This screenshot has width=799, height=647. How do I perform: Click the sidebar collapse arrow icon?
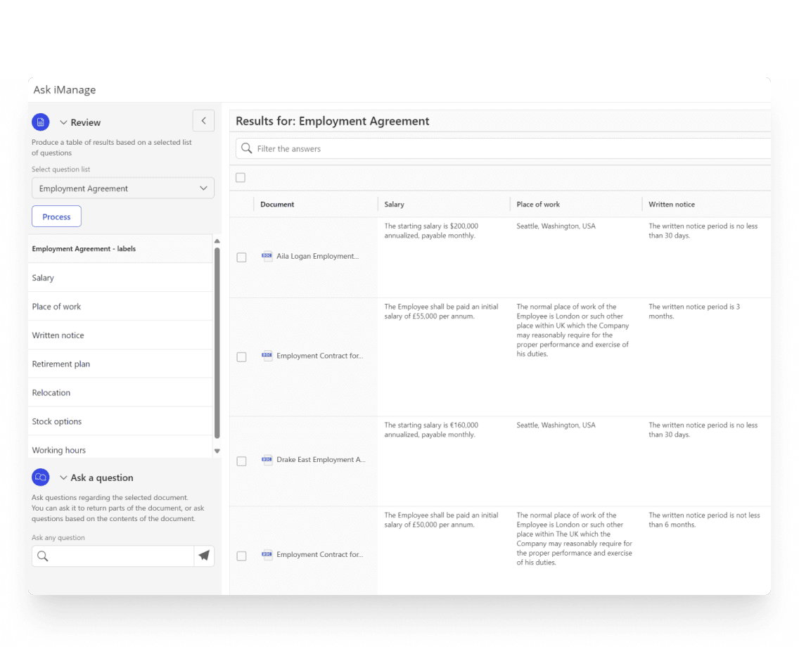tap(203, 120)
